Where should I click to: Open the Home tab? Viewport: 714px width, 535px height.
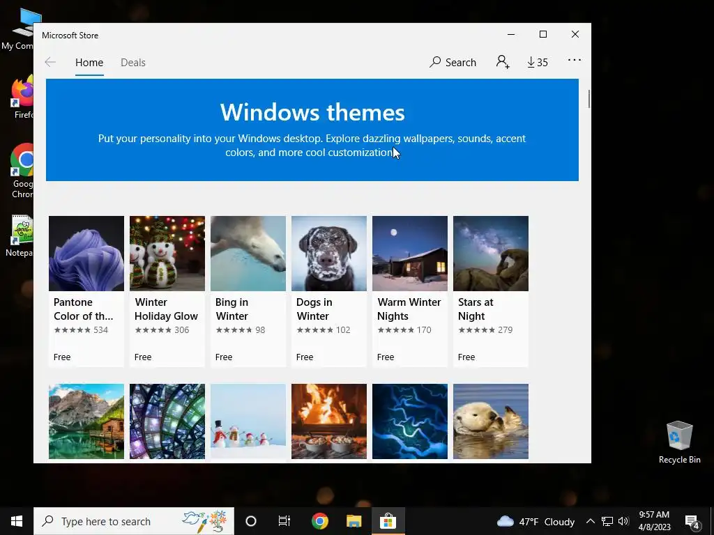click(x=89, y=62)
